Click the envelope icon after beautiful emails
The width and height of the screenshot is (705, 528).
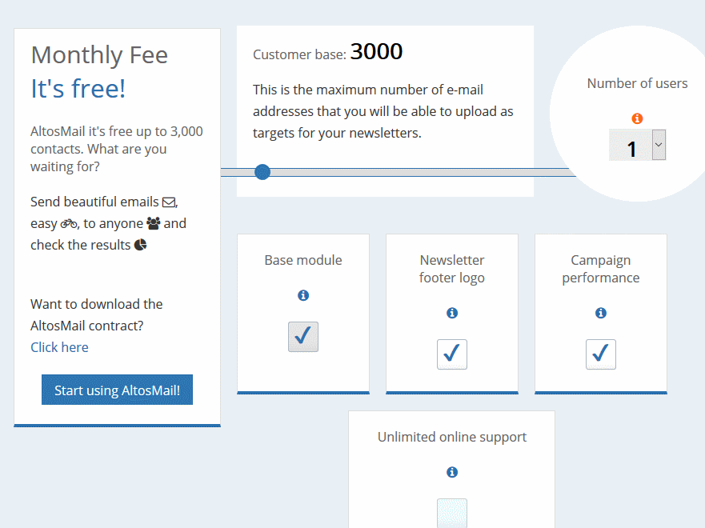point(169,202)
